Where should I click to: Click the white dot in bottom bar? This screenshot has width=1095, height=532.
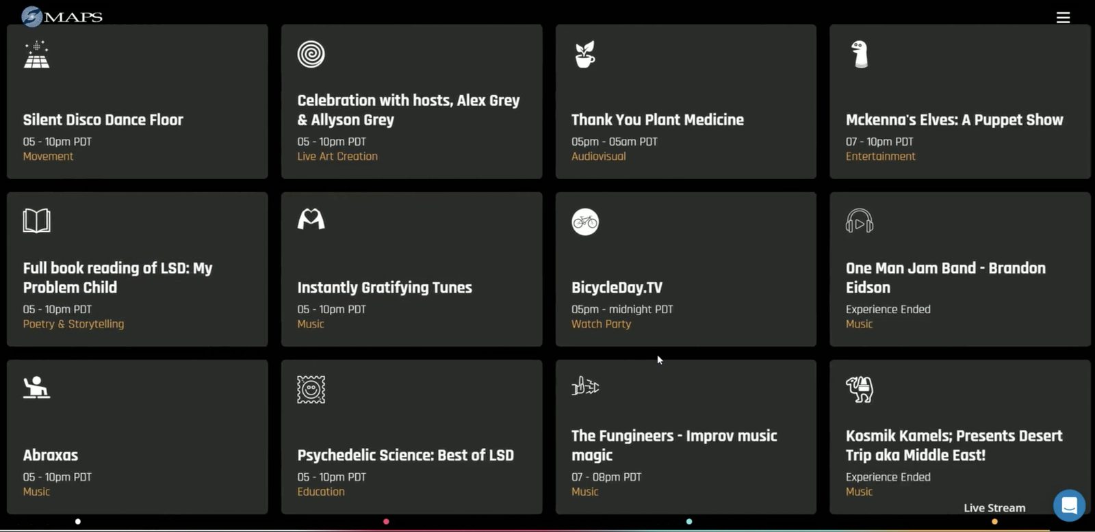(x=78, y=522)
